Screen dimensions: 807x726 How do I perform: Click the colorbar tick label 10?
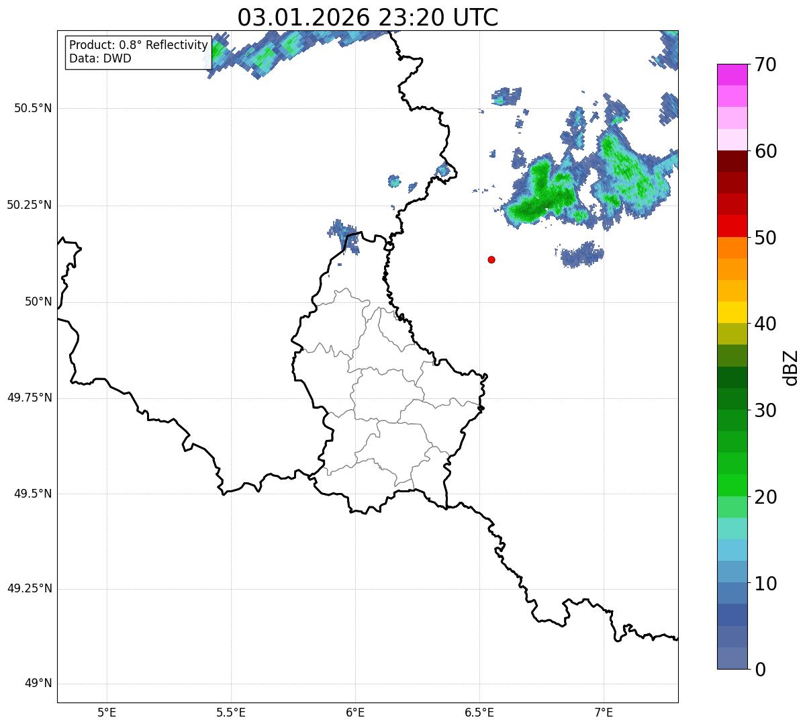coord(765,583)
